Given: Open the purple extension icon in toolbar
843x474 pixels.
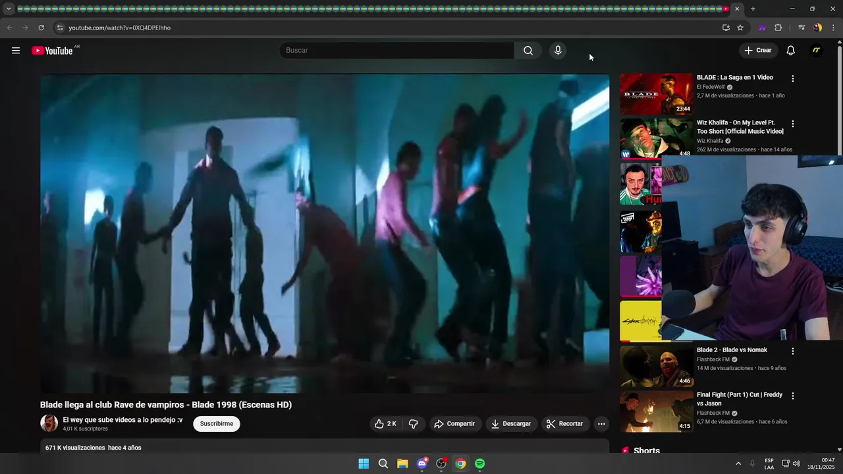Looking at the screenshot, I should (x=763, y=28).
